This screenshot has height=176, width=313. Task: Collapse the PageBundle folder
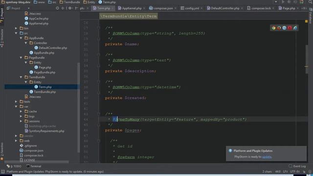(x=21, y=58)
